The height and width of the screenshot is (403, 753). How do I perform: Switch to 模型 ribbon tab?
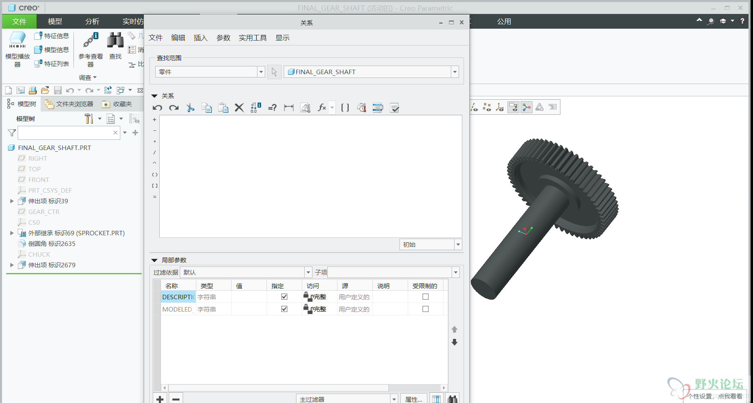(x=55, y=21)
